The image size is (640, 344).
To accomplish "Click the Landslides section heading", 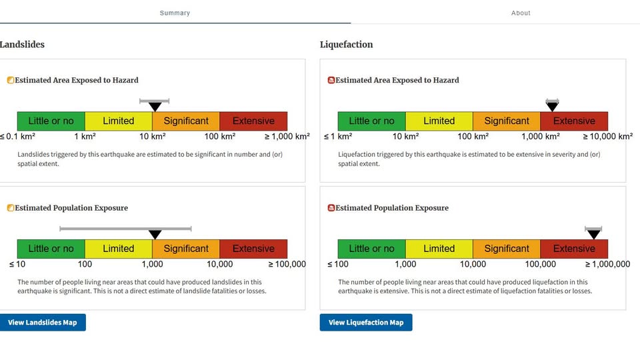I will tap(22, 45).
